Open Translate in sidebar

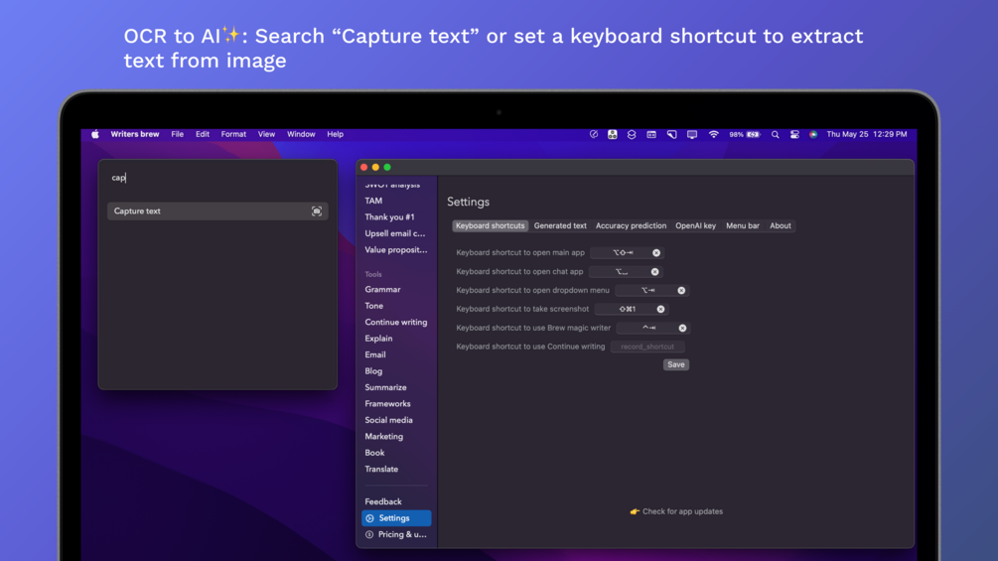point(381,470)
